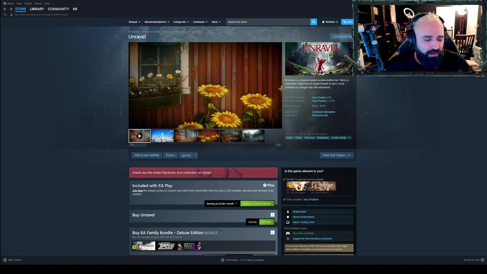Click the Unravel thumbnail in the bundle
This screenshot has width=487, height=274.
pyautogui.click(x=144, y=246)
